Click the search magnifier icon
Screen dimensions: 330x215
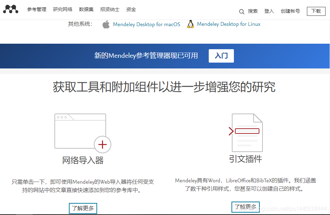(241, 12)
